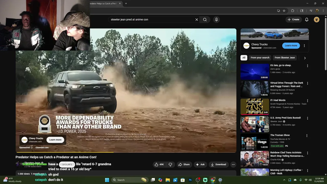This screenshot has height=184, width=327.
Task: Open YouTube account avatar menu
Action: coord(317,20)
